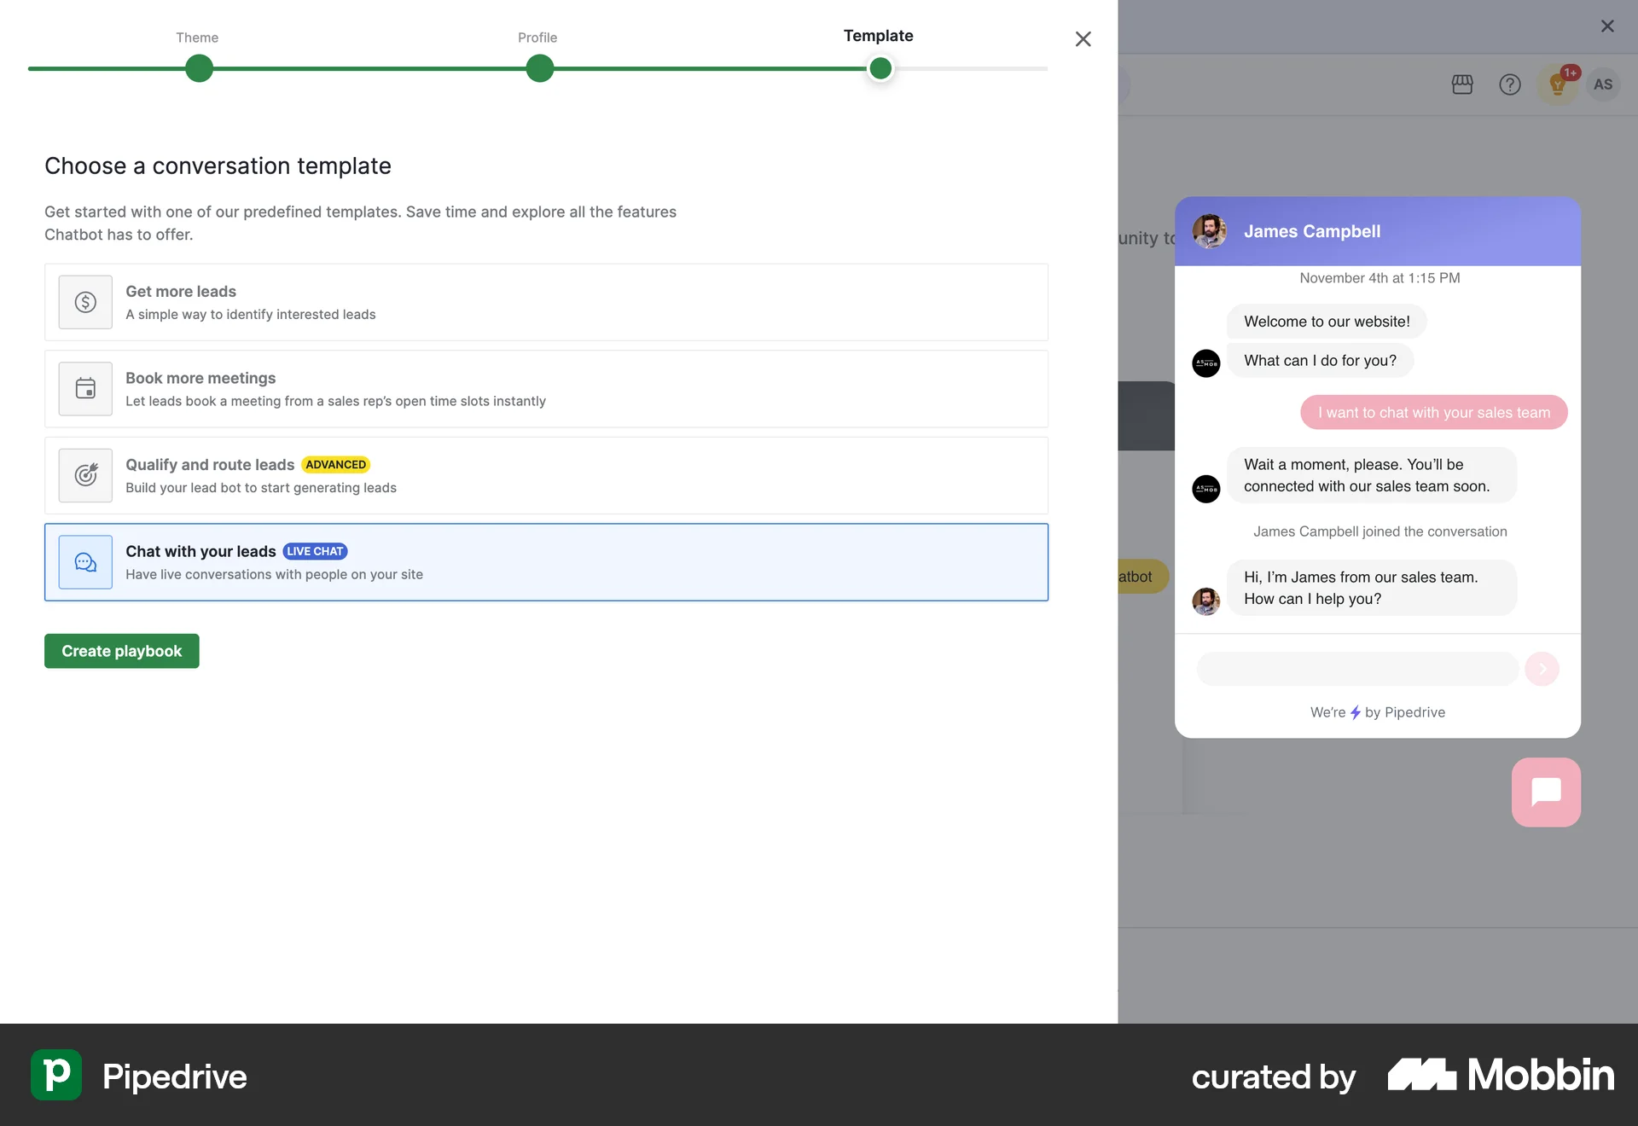Click the target icon beside Qualify and route leads

(x=85, y=475)
